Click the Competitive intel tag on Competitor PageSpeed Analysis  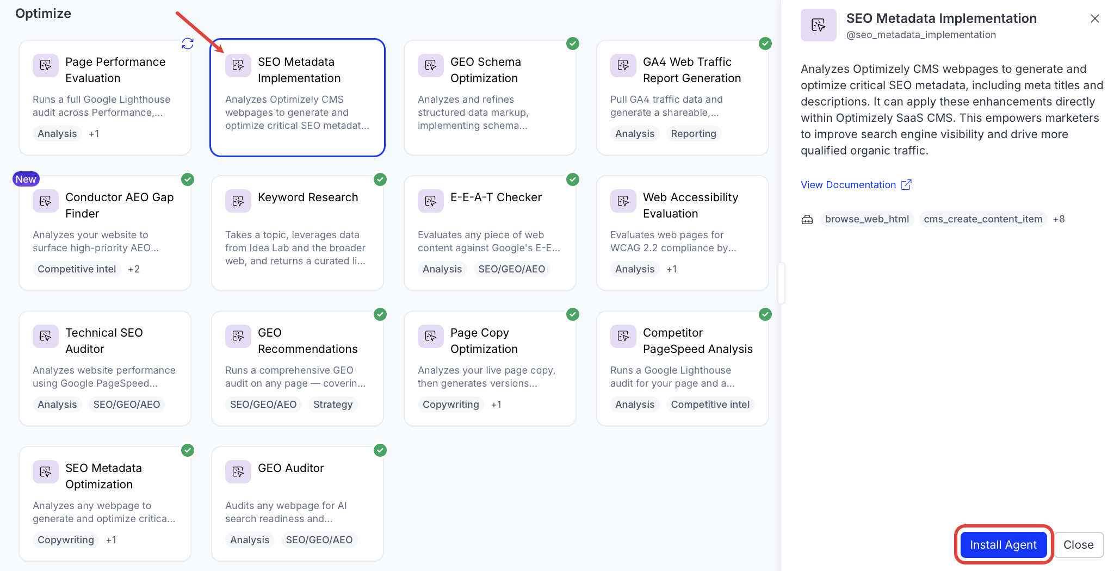click(x=710, y=405)
